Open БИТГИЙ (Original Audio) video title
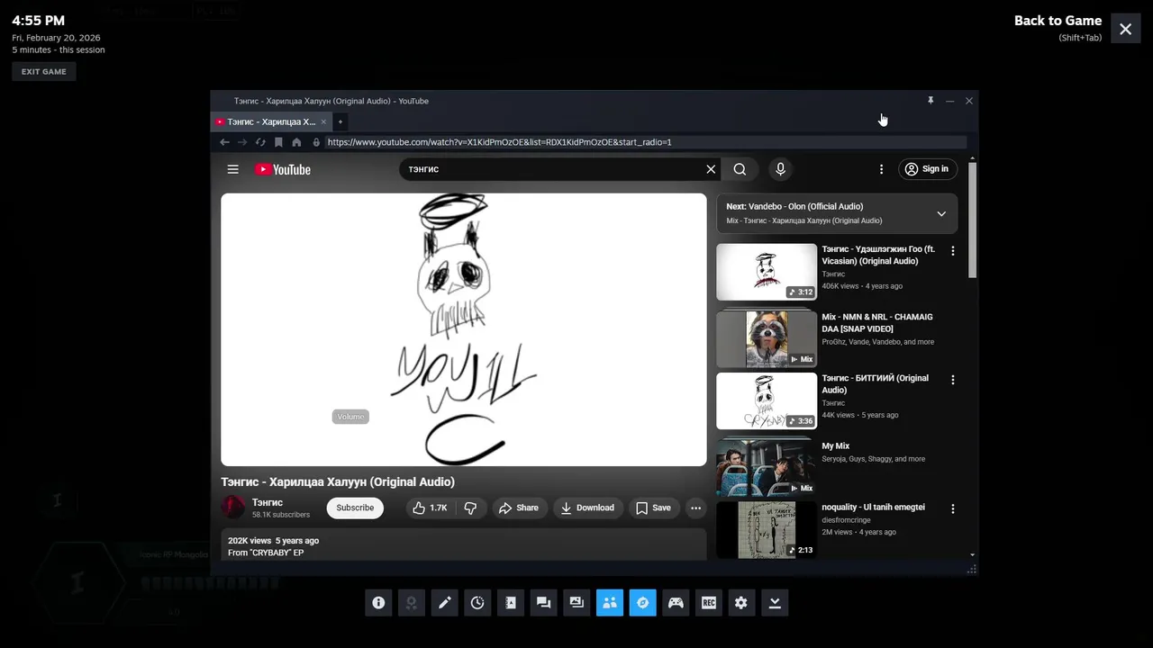 (x=875, y=384)
